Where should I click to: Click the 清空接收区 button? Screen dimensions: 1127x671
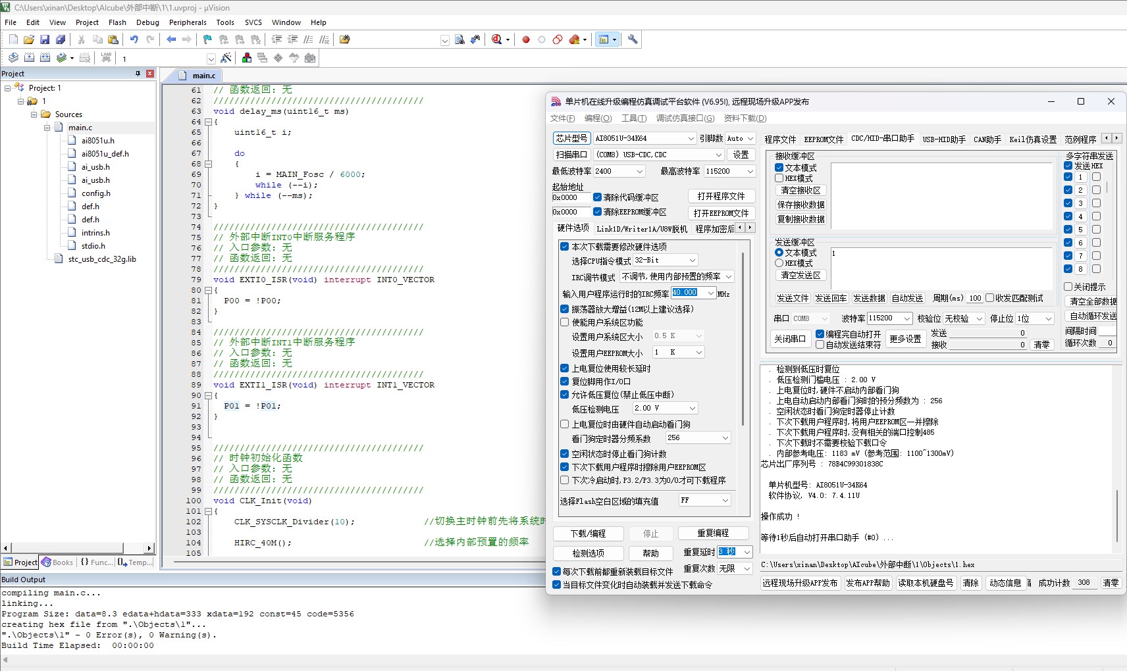(800, 191)
